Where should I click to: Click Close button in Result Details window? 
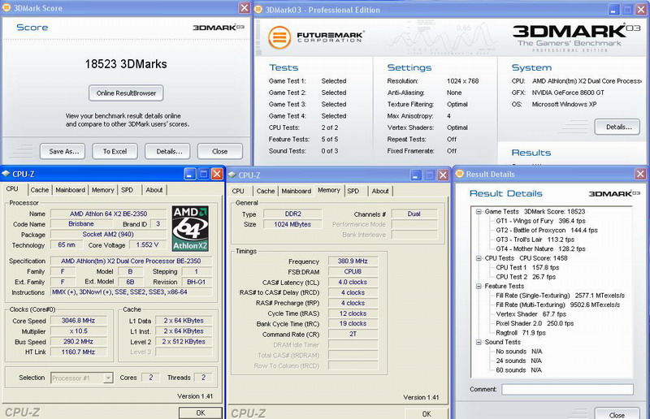617,414
